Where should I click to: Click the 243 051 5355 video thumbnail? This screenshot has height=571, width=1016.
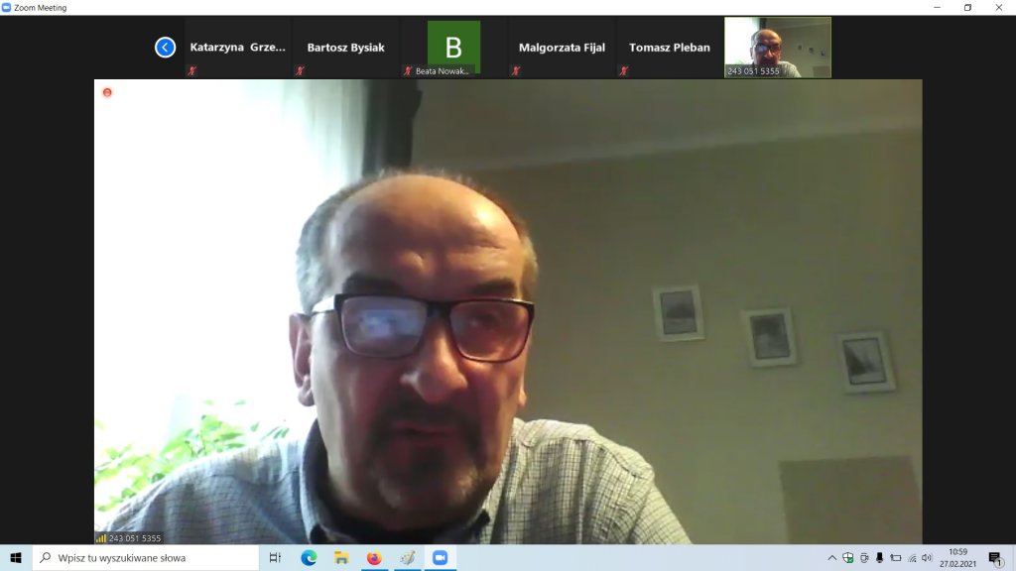click(778, 48)
